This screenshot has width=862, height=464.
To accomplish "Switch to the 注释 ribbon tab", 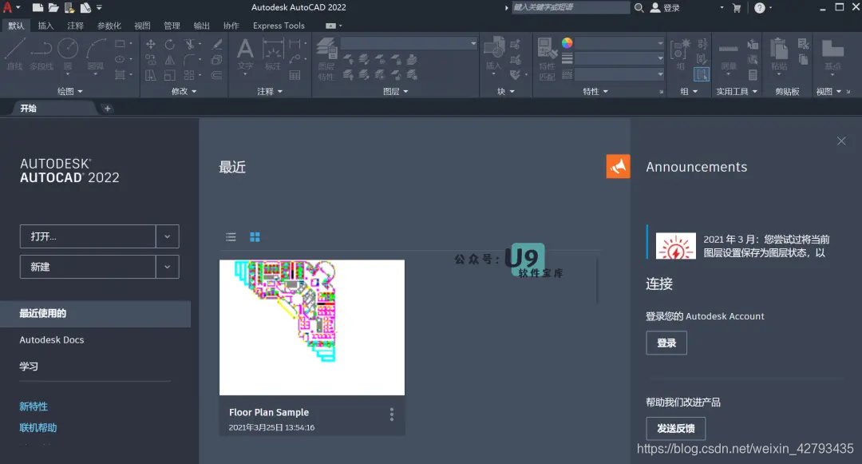I will pyautogui.click(x=75, y=26).
